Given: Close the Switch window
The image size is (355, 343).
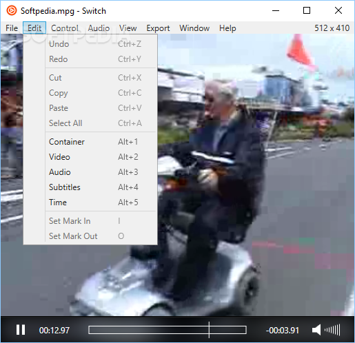Looking at the screenshot, I should point(338,10).
